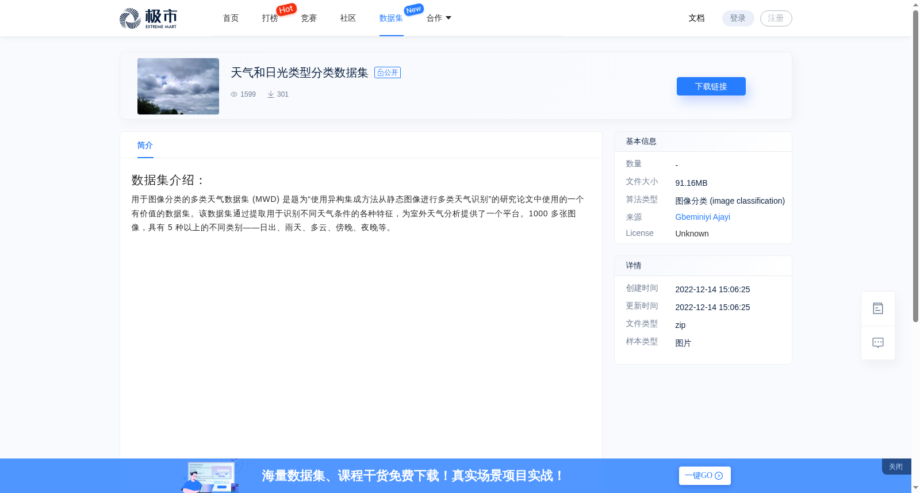
Task: Click the New badge above 数据集
Action: point(414,9)
